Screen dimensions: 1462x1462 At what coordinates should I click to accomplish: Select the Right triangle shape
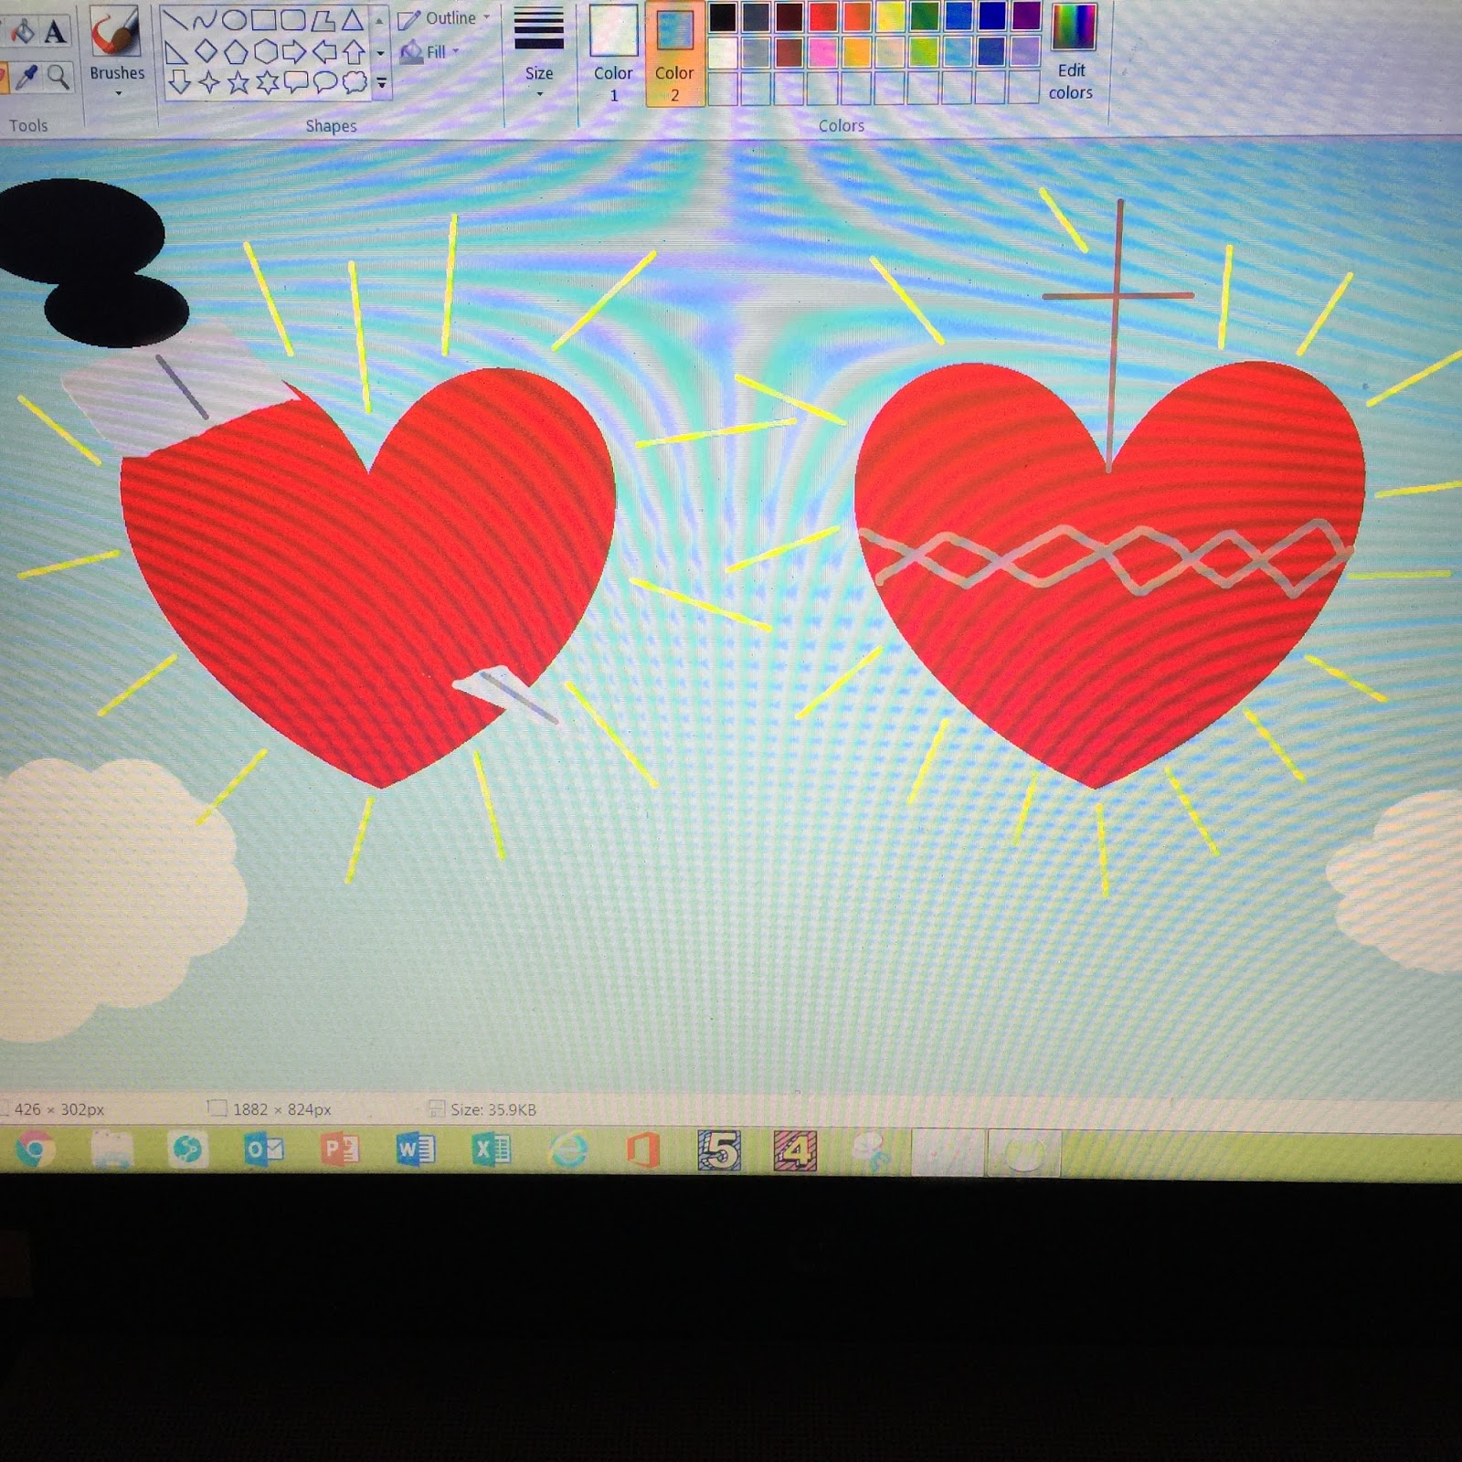point(175,51)
